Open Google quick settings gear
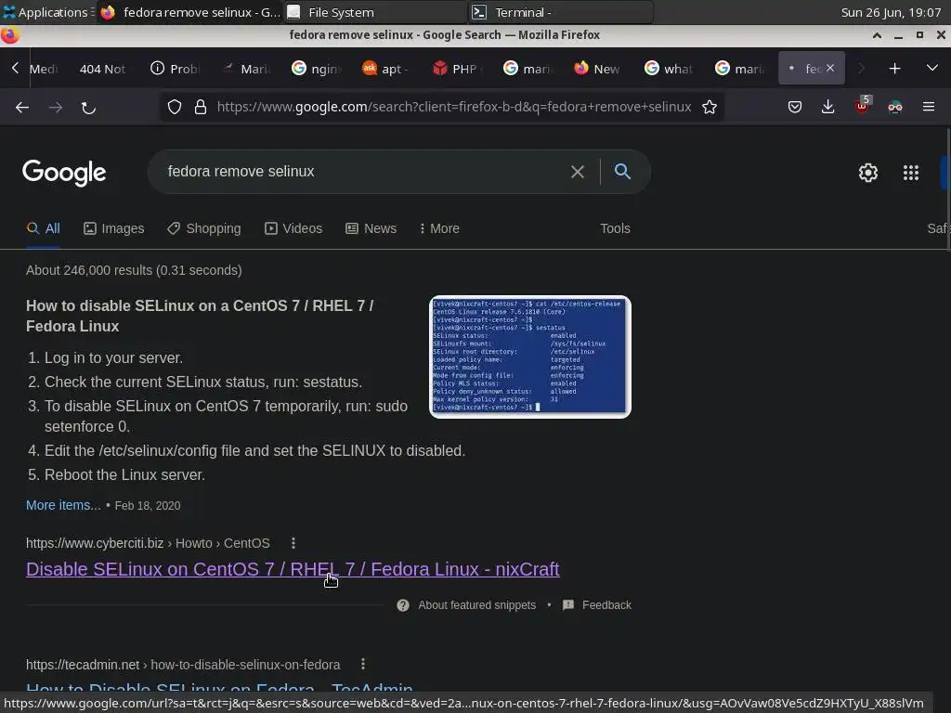This screenshot has width=951, height=713. [868, 173]
